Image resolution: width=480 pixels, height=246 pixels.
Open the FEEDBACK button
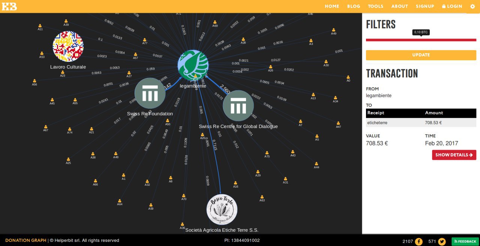(x=465, y=242)
